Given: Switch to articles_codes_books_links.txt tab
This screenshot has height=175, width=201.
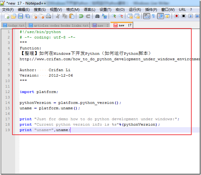Looking at the screenshot, I should [59, 26].
